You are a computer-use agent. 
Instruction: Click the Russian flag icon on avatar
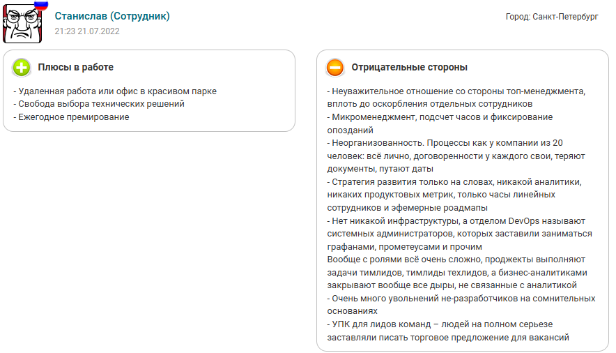click(41, 5)
